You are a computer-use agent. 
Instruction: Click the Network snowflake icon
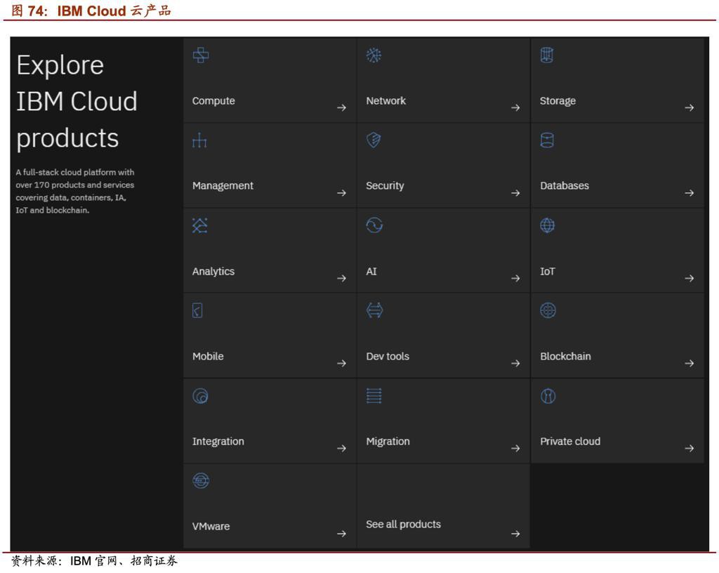(374, 55)
